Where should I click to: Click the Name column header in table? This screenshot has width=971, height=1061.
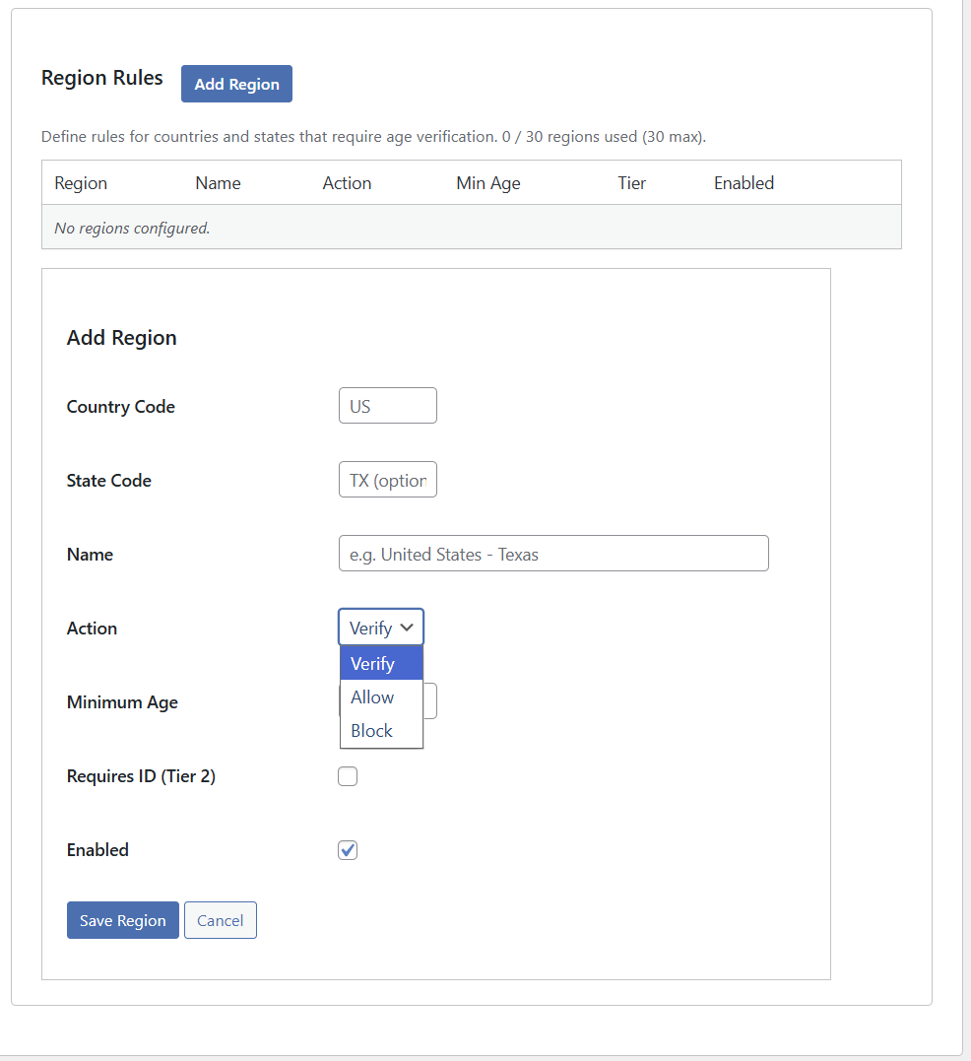(218, 183)
